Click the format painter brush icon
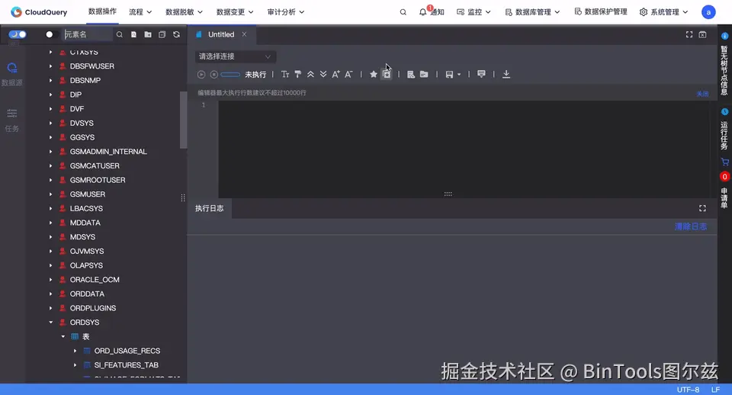The width and height of the screenshot is (732, 395). [298, 74]
